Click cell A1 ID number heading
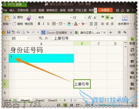The image size is (139, 109). click(41, 50)
